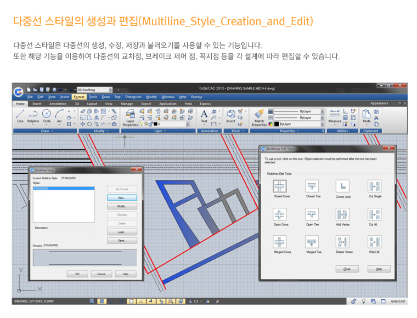Open Layer Properties from the ribbon
This screenshot has width=417, height=318.
click(x=130, y=116)
